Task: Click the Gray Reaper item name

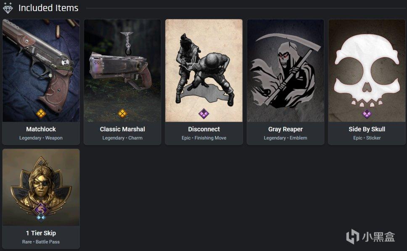Action: (285, 129)
